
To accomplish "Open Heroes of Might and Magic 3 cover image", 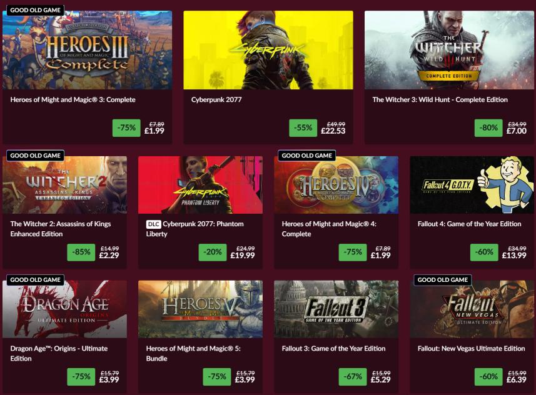I will (87, 50).
